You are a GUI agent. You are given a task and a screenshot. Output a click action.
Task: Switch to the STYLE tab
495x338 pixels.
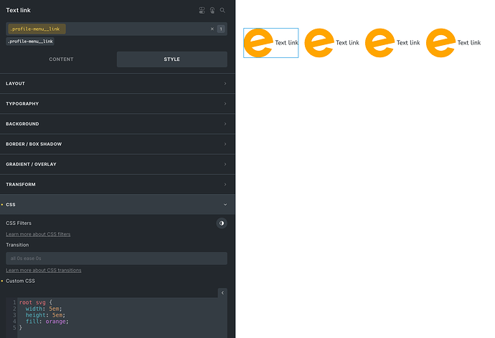point(172,59)
